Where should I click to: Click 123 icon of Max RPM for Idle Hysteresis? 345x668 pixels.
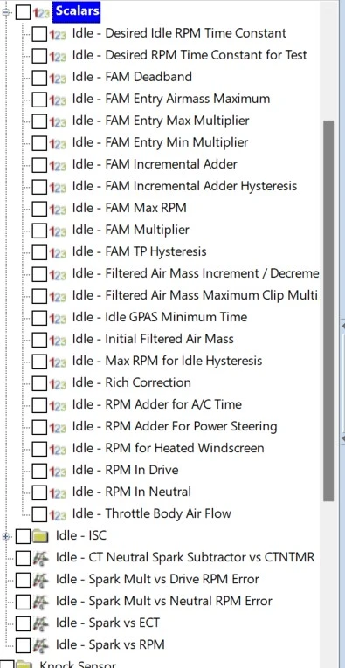58,362
